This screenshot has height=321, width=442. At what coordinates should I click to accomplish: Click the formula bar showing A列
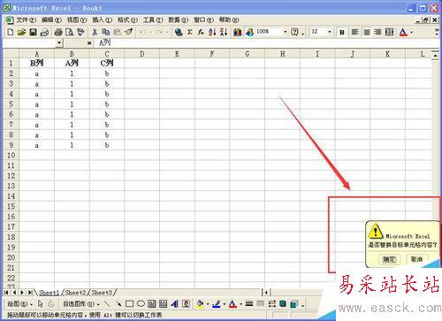[267, 43]
